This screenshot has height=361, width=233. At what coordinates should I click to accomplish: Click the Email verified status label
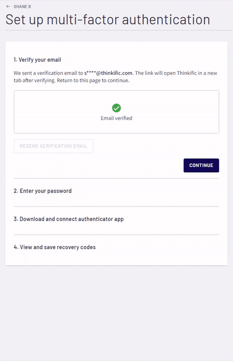pyautogui.click(x=116, y=118)
